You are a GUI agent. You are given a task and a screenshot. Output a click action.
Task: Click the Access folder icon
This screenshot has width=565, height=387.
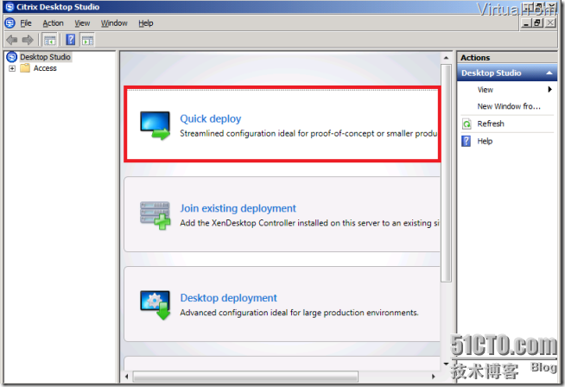25,68
